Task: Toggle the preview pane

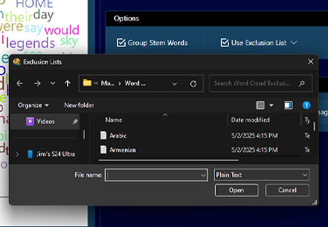Action: [x=288, y=105]
